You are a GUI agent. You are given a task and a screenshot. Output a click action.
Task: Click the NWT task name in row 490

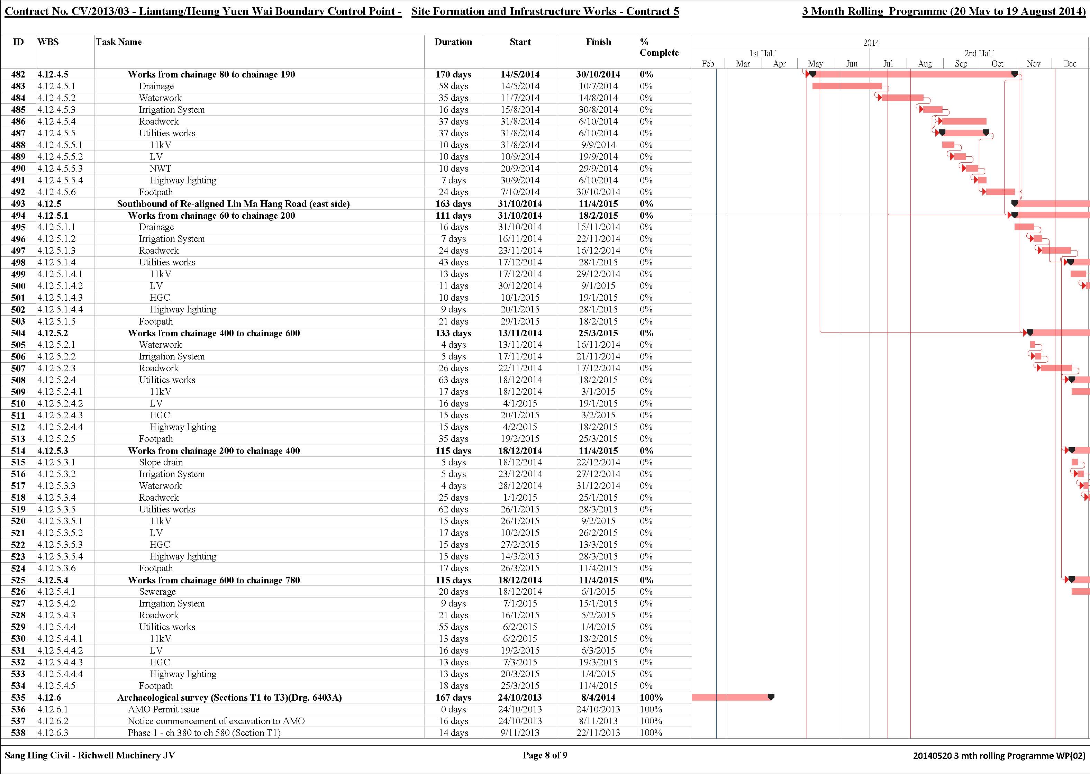coord(160,169)
